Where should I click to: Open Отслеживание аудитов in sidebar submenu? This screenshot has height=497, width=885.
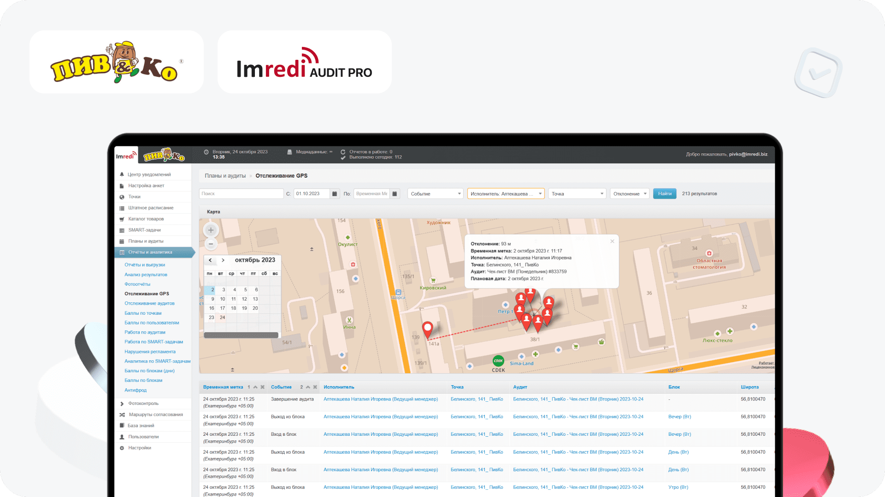click(149, 303)
